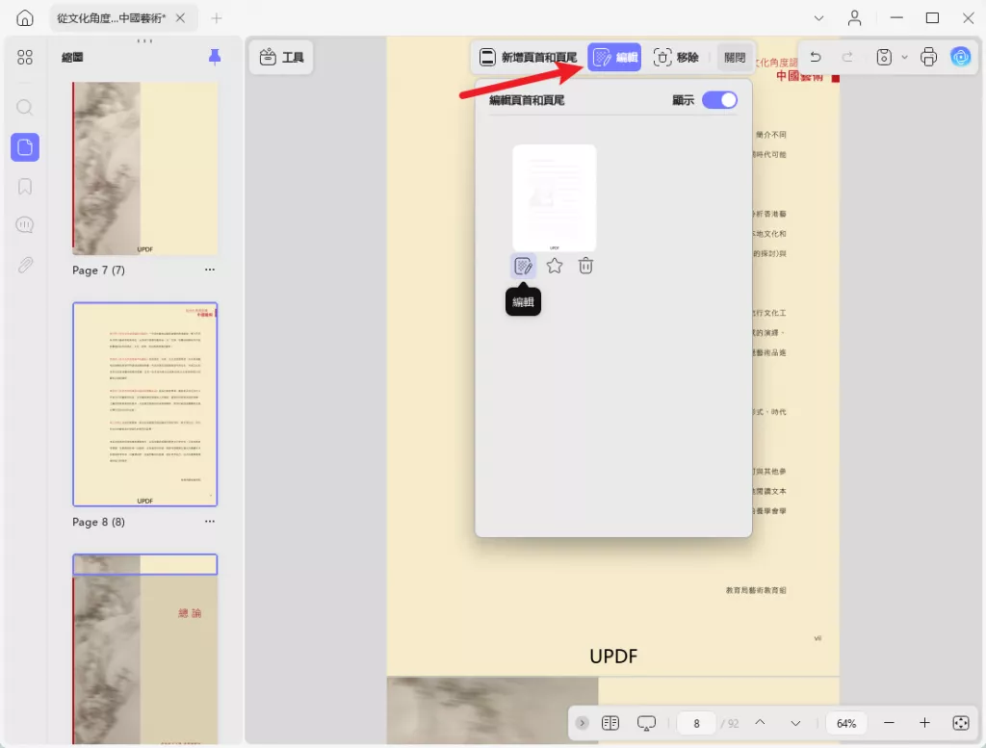
Task: Delete the header footer template
Action: coord(585,266)
